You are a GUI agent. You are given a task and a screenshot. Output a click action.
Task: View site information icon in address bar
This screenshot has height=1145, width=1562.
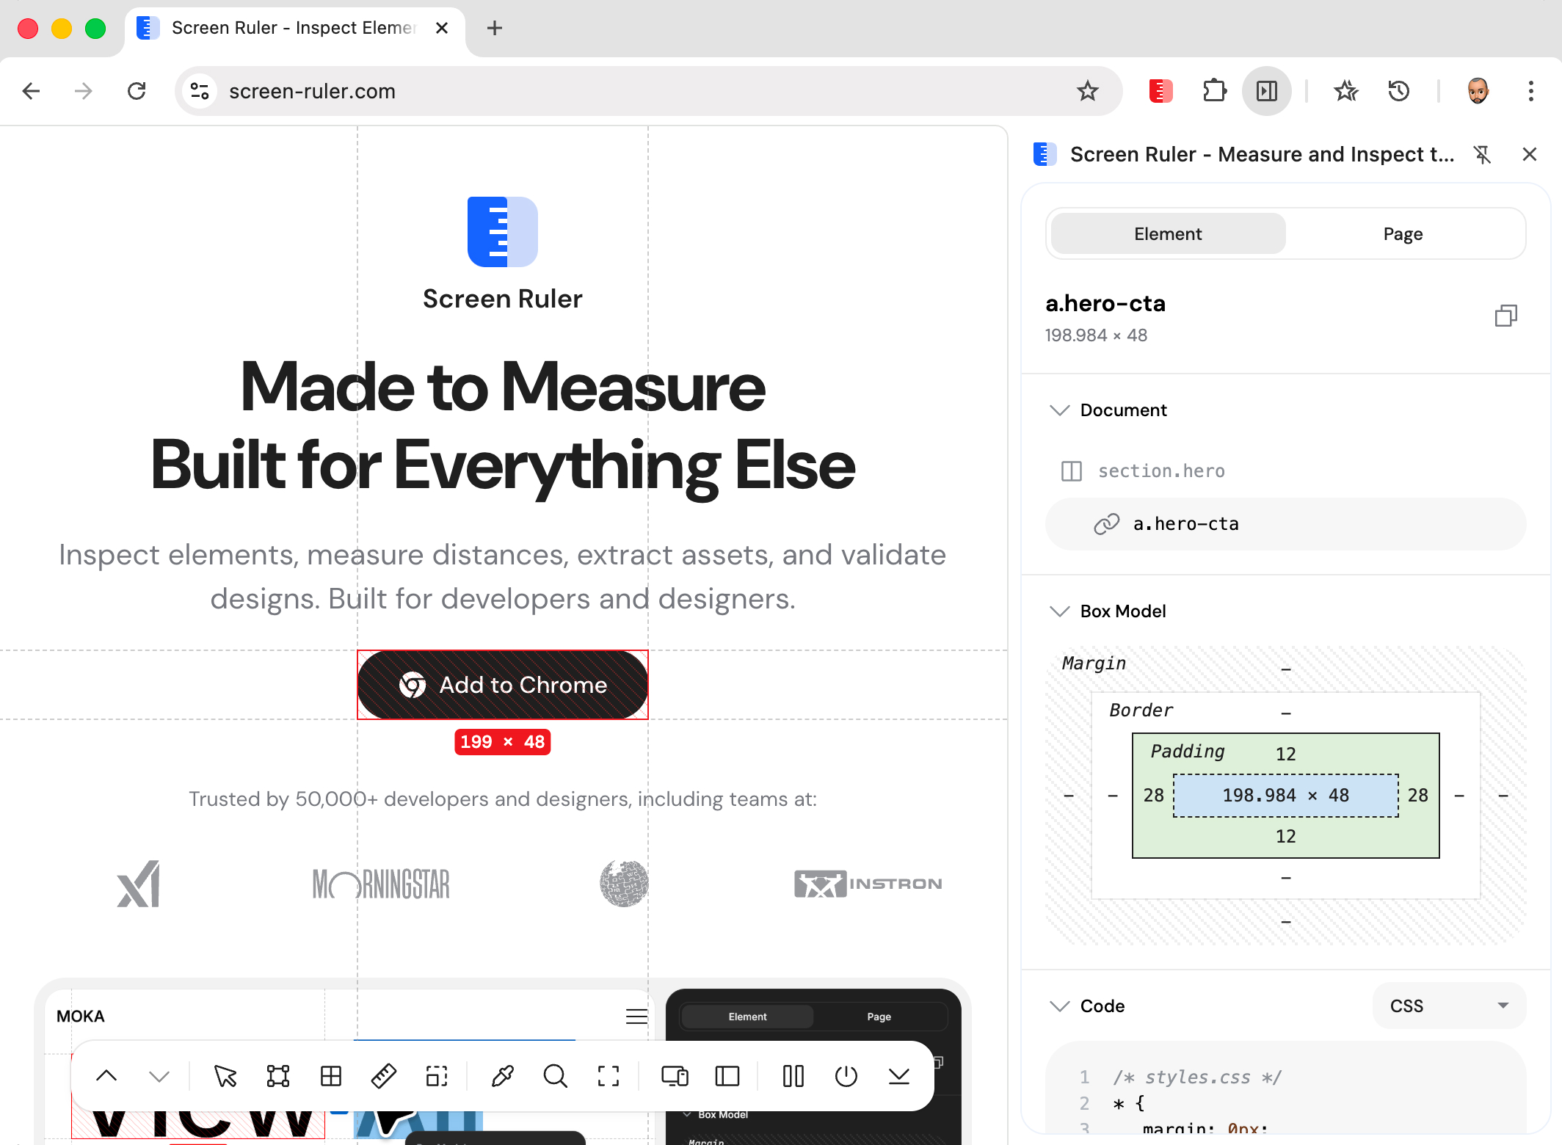pos(200,91)
